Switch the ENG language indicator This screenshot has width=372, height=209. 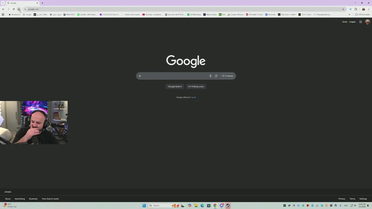pyautogui.click(x=346, y=206)
